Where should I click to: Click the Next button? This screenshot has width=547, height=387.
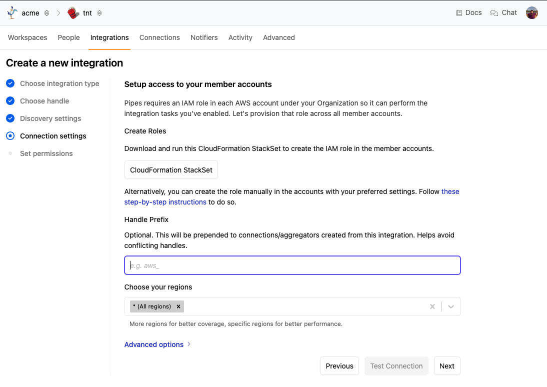point(446,365)
